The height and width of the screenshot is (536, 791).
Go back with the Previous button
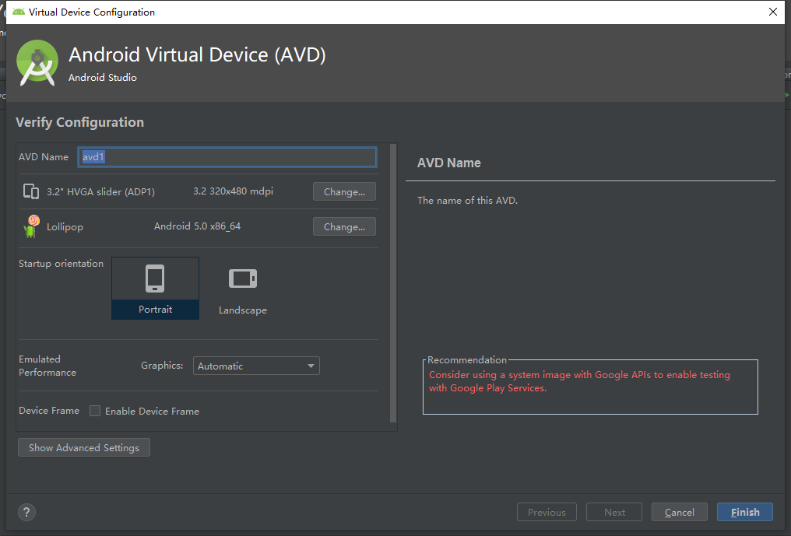[547, 512]
